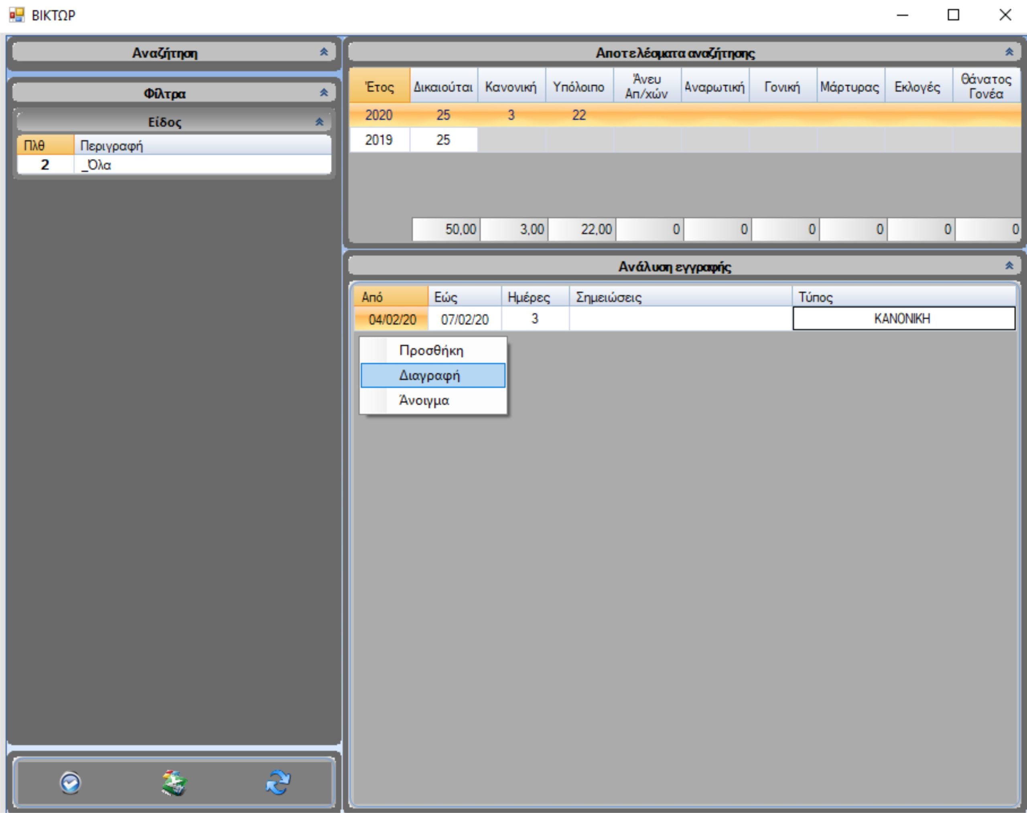Collapse the Είδος section chevron

[319, 122]
